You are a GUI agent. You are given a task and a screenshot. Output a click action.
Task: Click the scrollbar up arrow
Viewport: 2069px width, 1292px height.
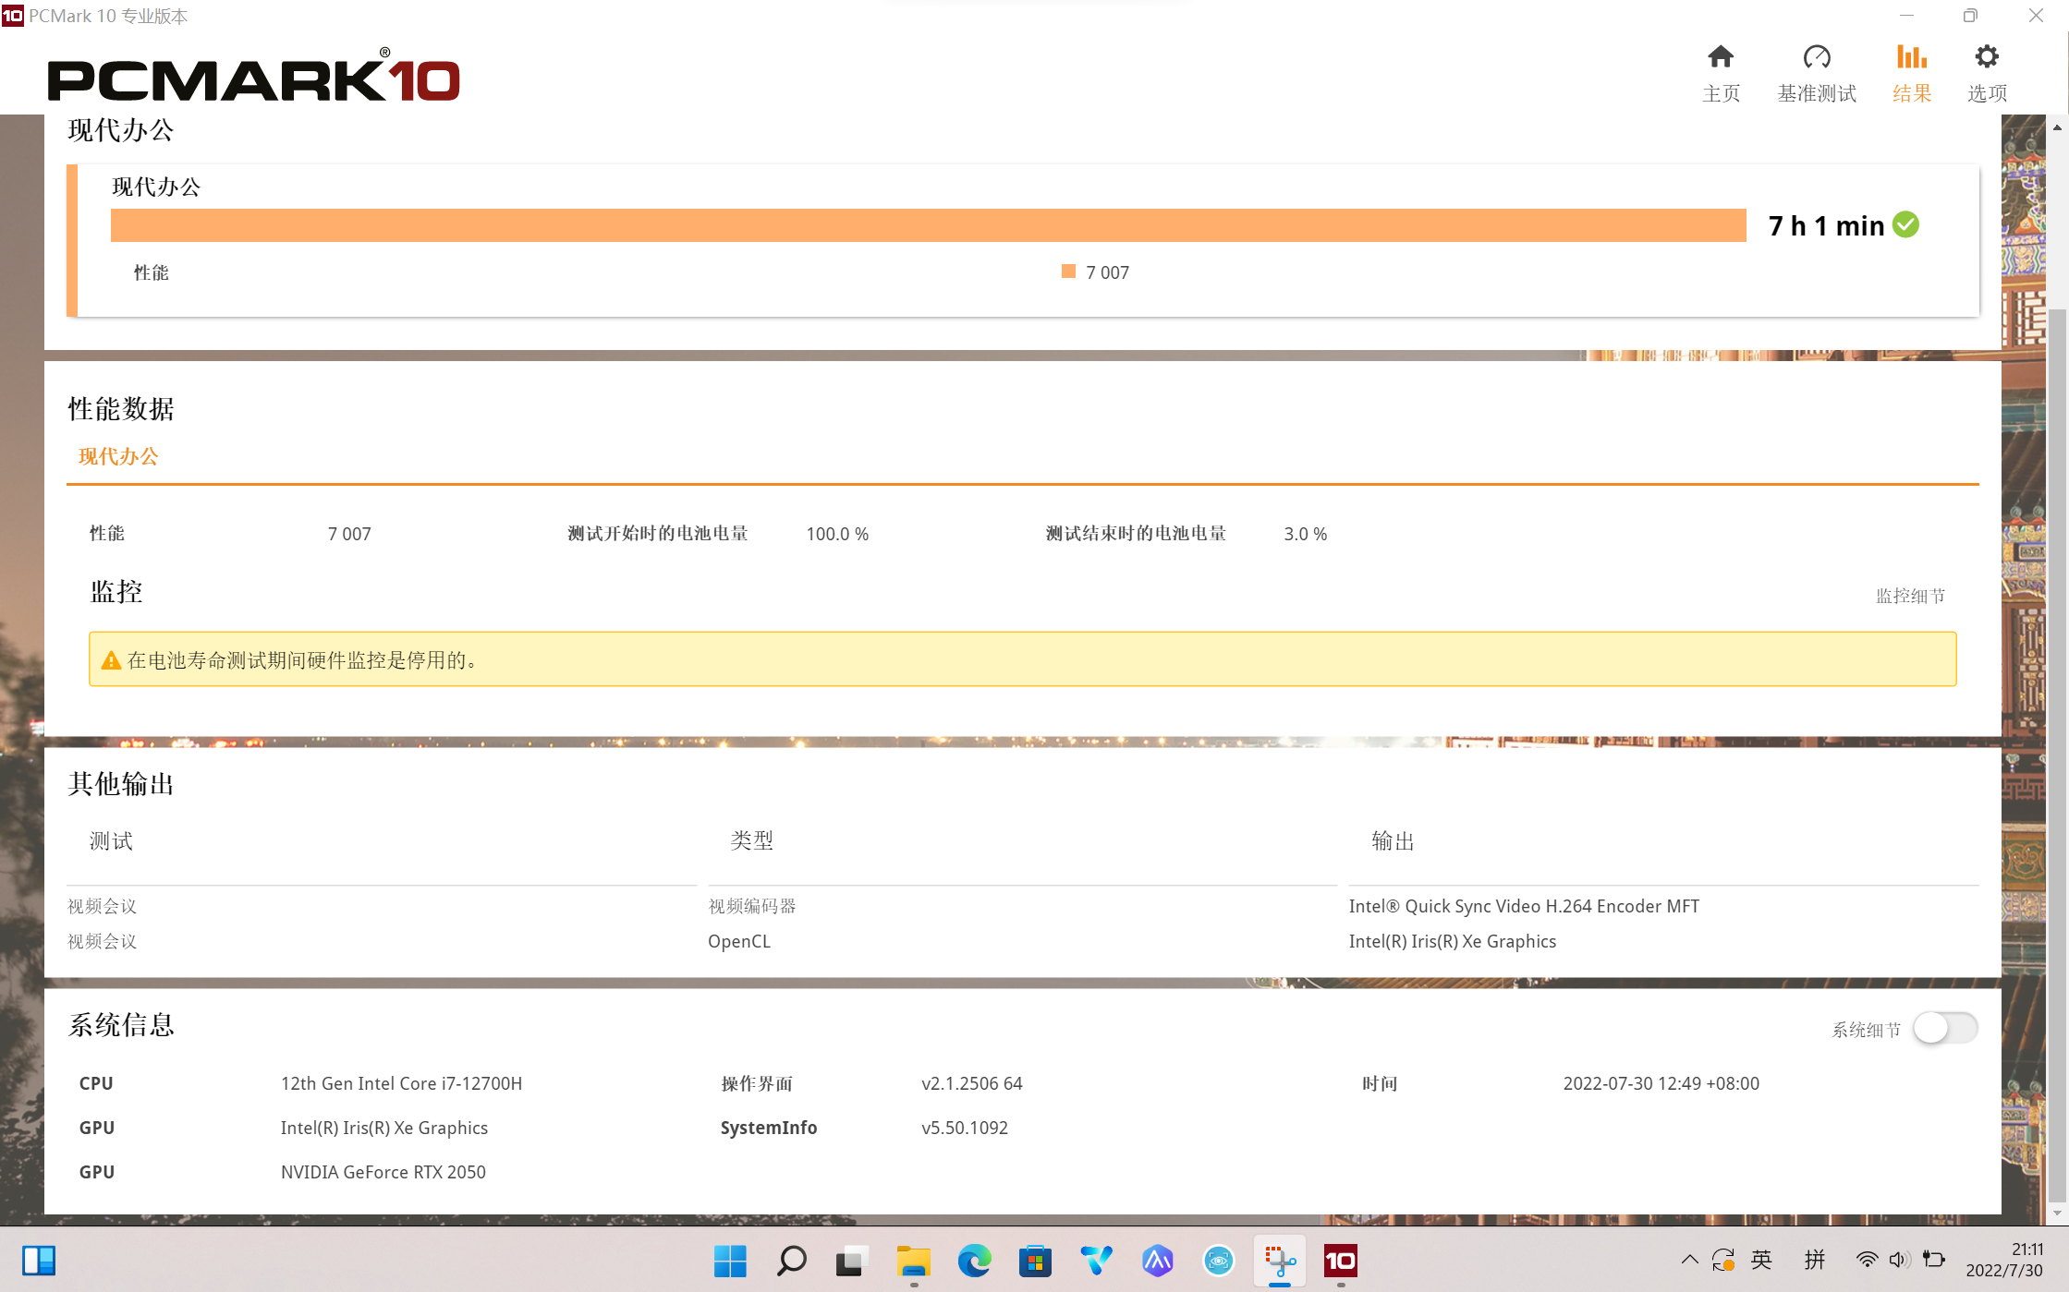2057,127
